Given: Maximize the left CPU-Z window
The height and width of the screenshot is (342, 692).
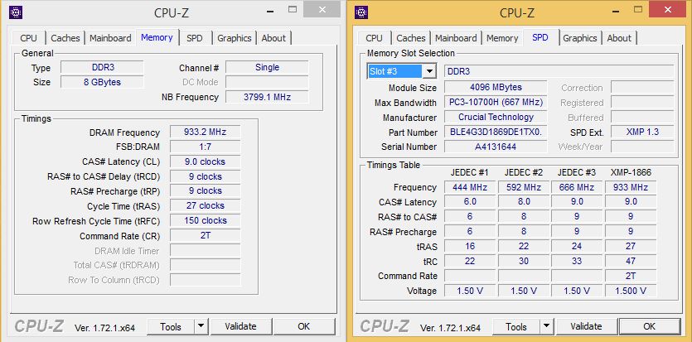Looking at the screenshot, I should pyautogui.click(x=293, y=9).
